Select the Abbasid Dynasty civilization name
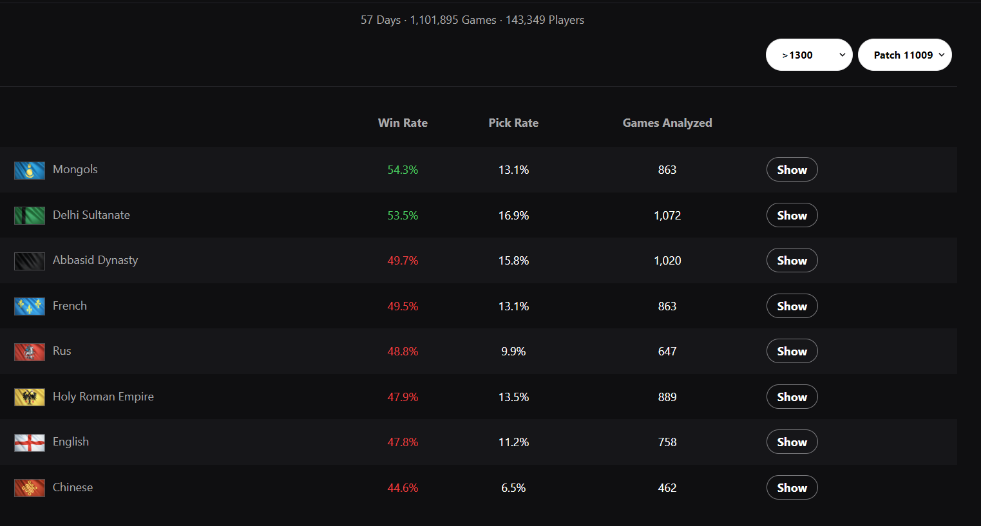Screen dimensions: 981x526 coord(95,260)
